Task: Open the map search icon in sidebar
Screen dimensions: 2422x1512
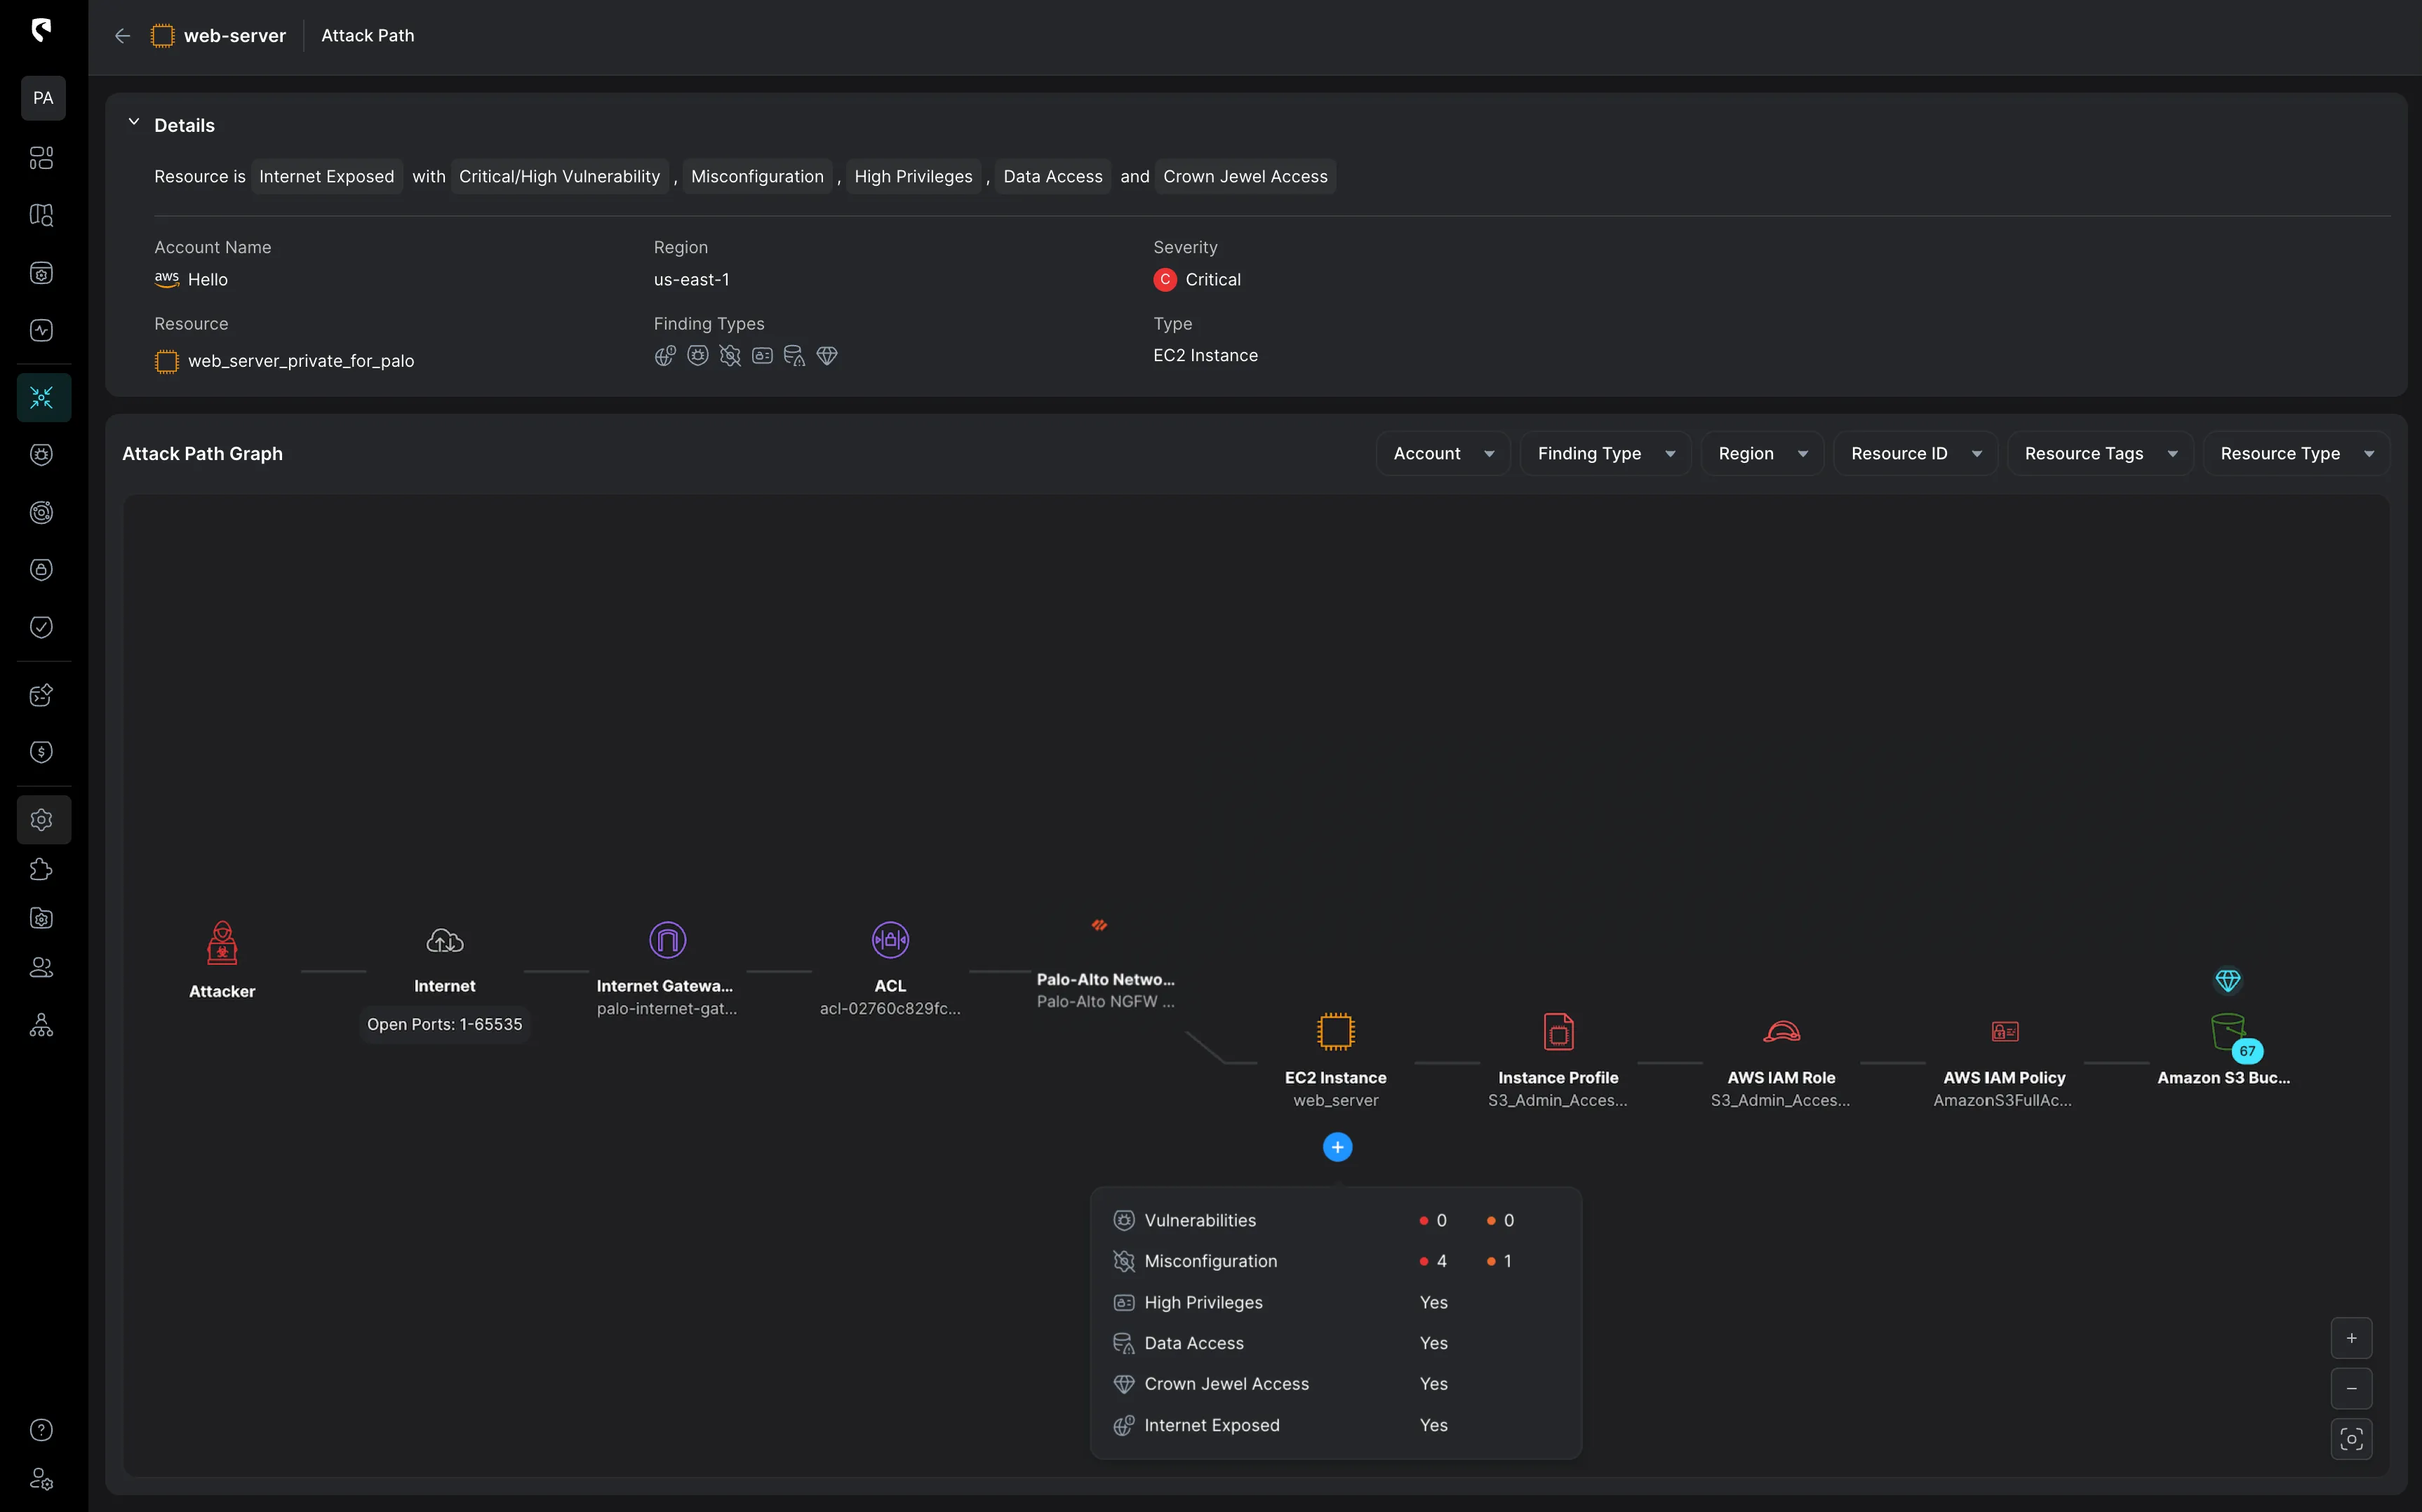Action: [x=41, y=215]
